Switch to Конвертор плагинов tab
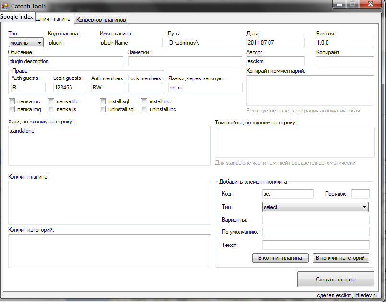Viewport: 386px width, 302px height. (x=101, y=20)
